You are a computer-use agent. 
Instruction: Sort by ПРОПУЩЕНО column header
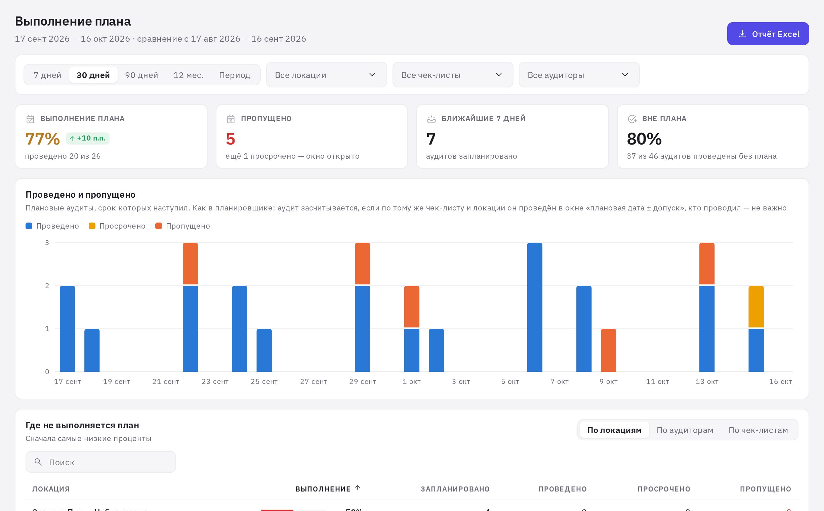click(766, 489)
